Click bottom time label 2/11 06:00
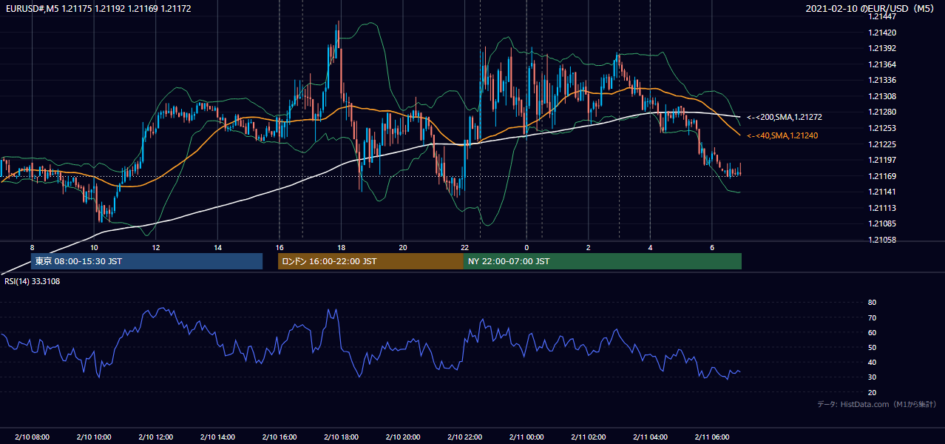Viewport: 945px width, 444px height. (x=711, y=437)
